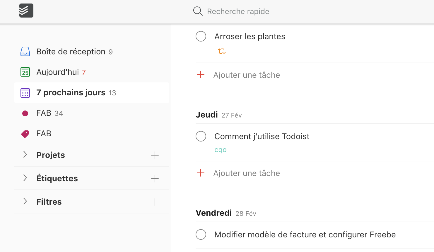Switch to the Aujourd'hui view
The image size is (434, 252).
click(x=58, y=72)
